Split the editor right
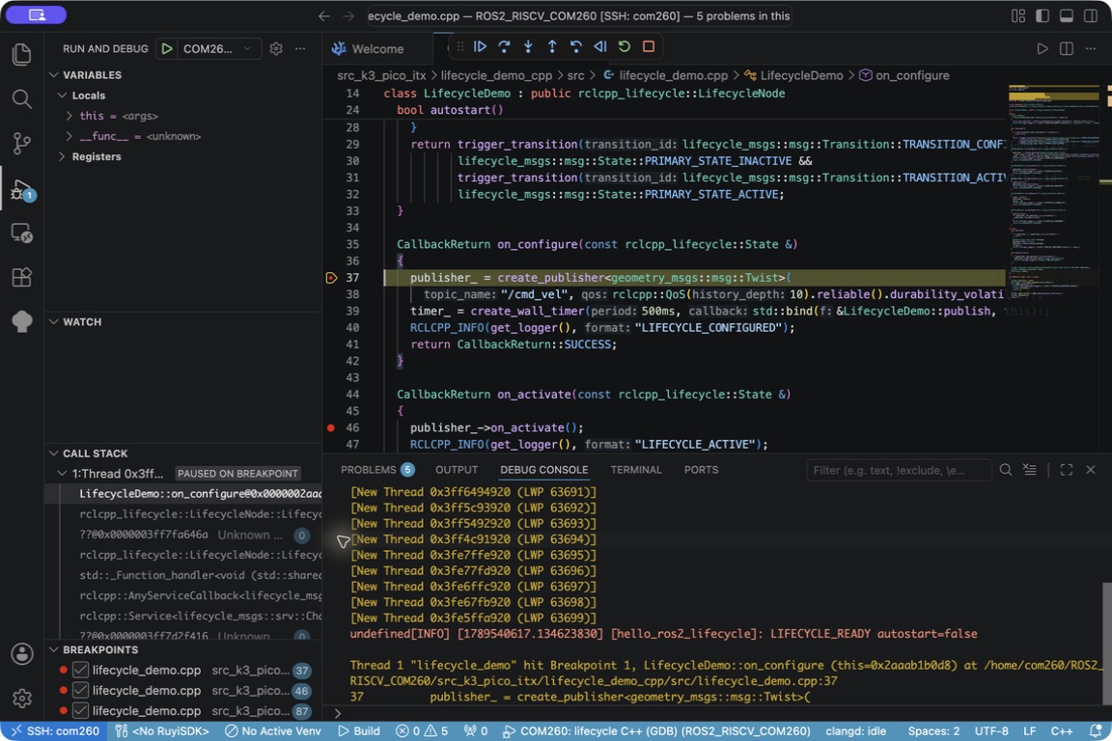Viewport: 1112px width, 741px height. [x=1066, y=49]
